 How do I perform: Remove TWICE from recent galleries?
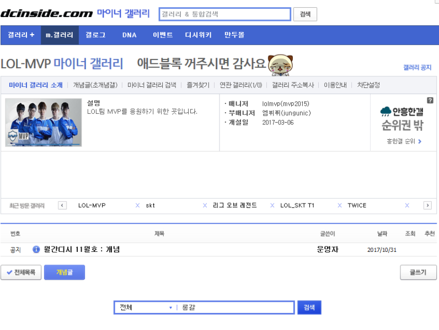[x=407, y=206]
